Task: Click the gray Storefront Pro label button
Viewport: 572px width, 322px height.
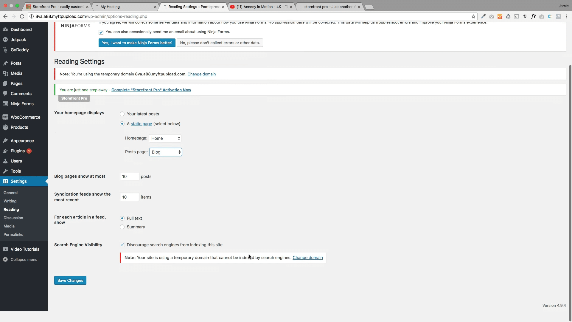Action: point(74,98)
